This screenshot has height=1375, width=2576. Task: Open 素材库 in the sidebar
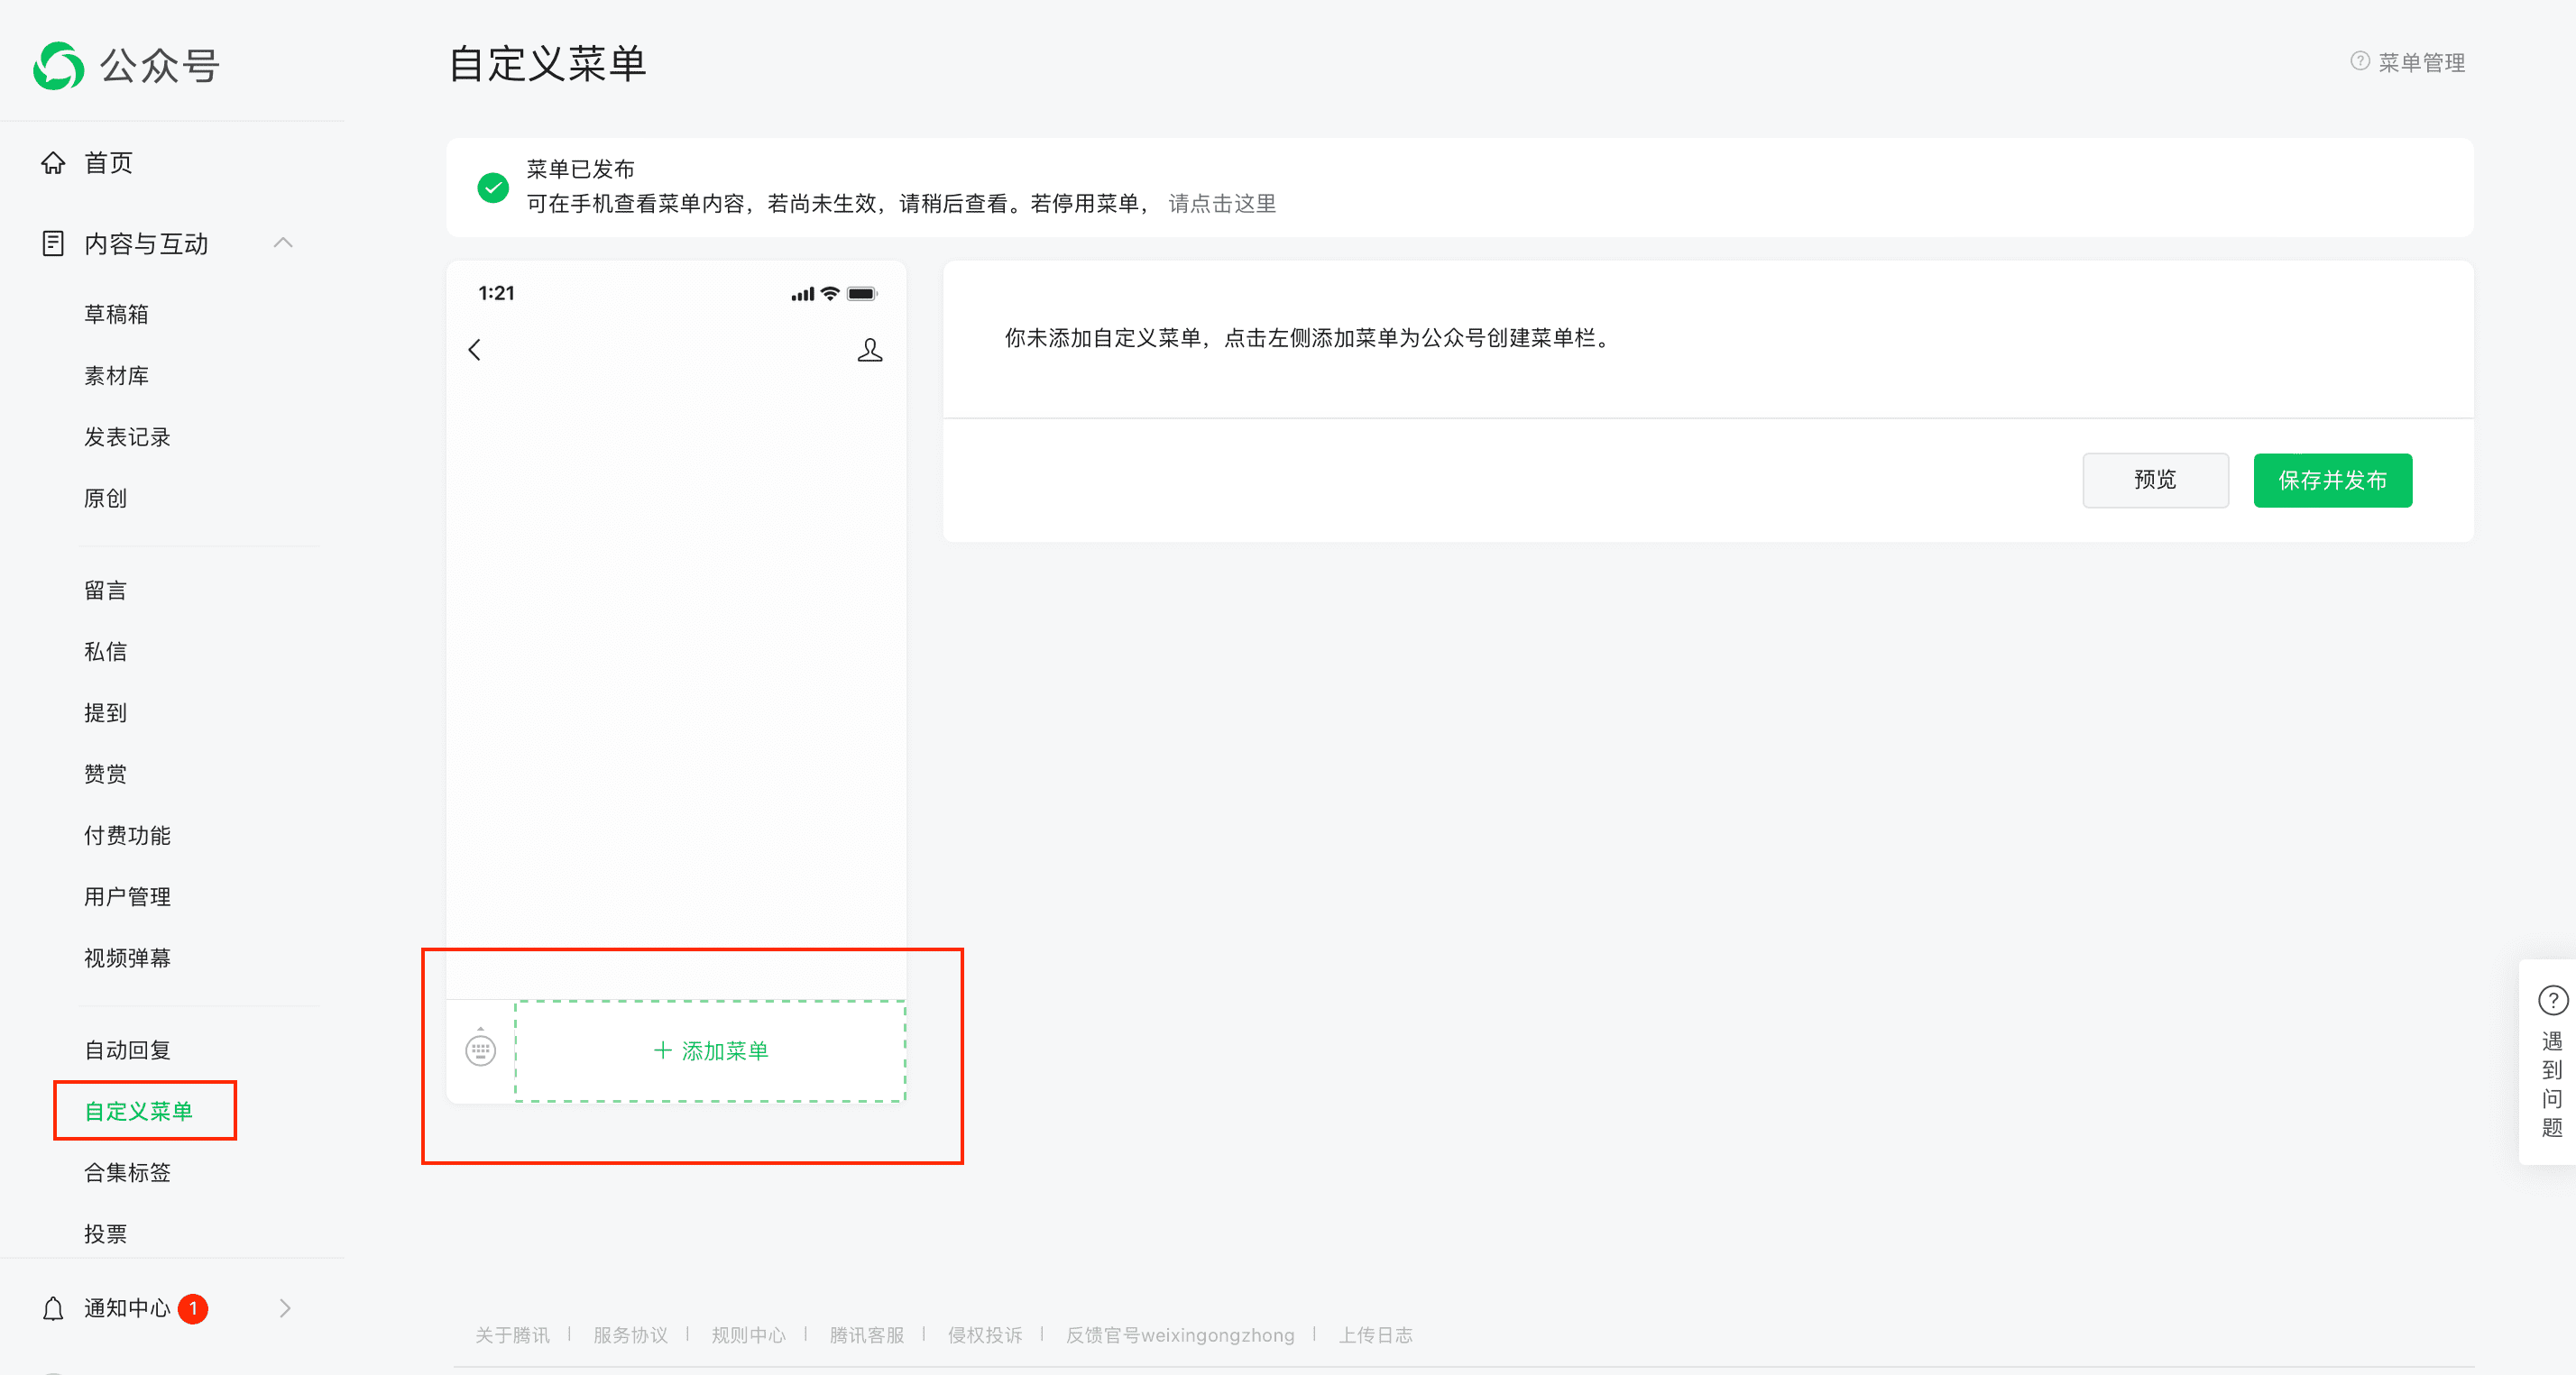click(116, 375)
